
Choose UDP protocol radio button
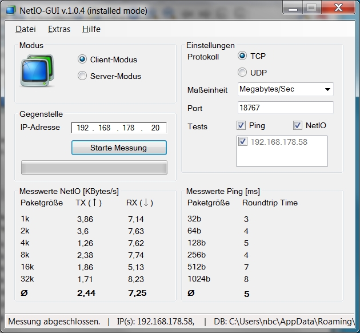(242, 72)
